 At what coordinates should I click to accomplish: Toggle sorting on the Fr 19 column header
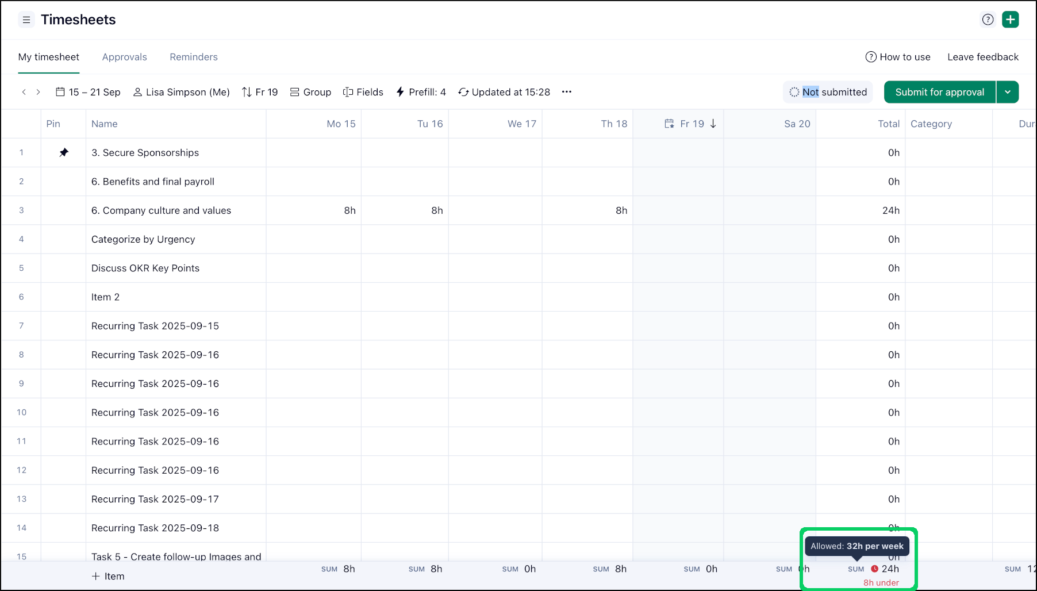pyautogui.click(x=690, y=124)
